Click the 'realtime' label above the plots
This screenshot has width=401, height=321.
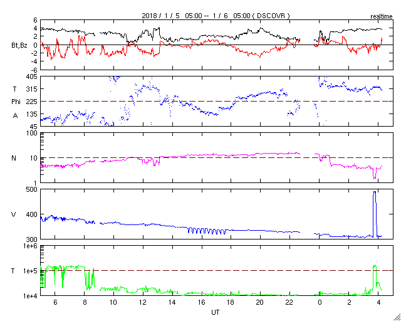(x=382, y=17)
